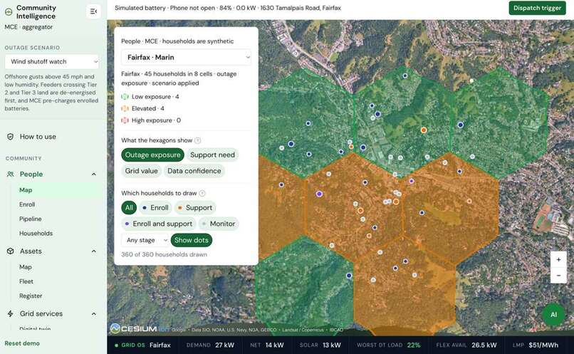Select the Data confidence hexagon mode
The image size is (574, 354).
pos(194,171)
